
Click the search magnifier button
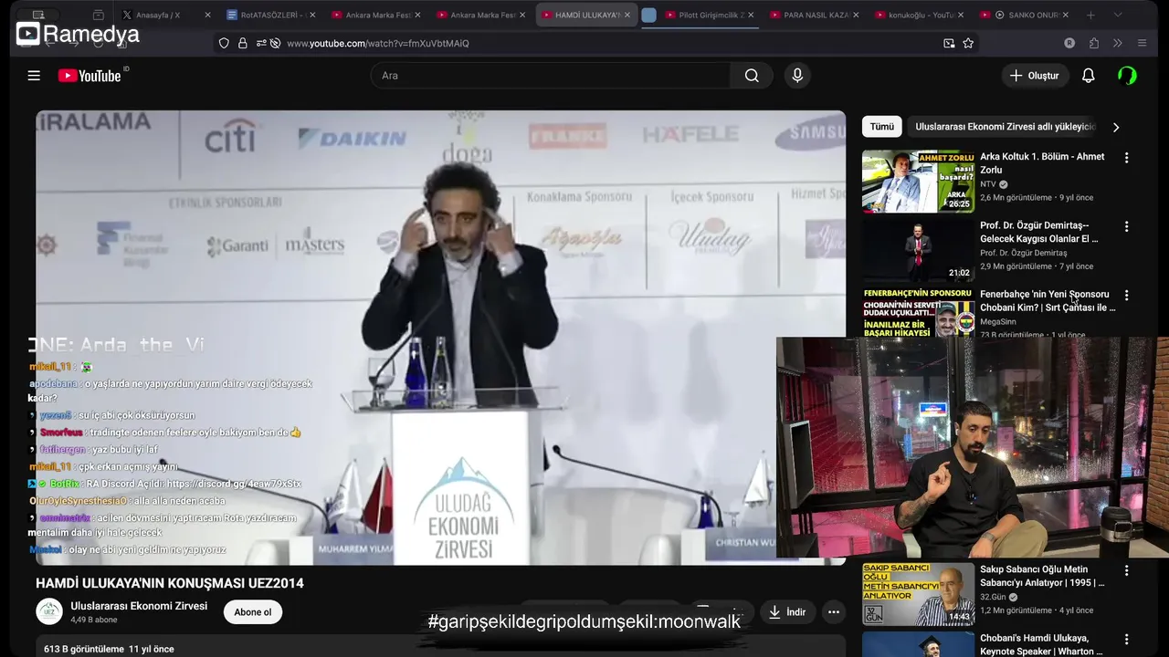click(x=752, y=76)
